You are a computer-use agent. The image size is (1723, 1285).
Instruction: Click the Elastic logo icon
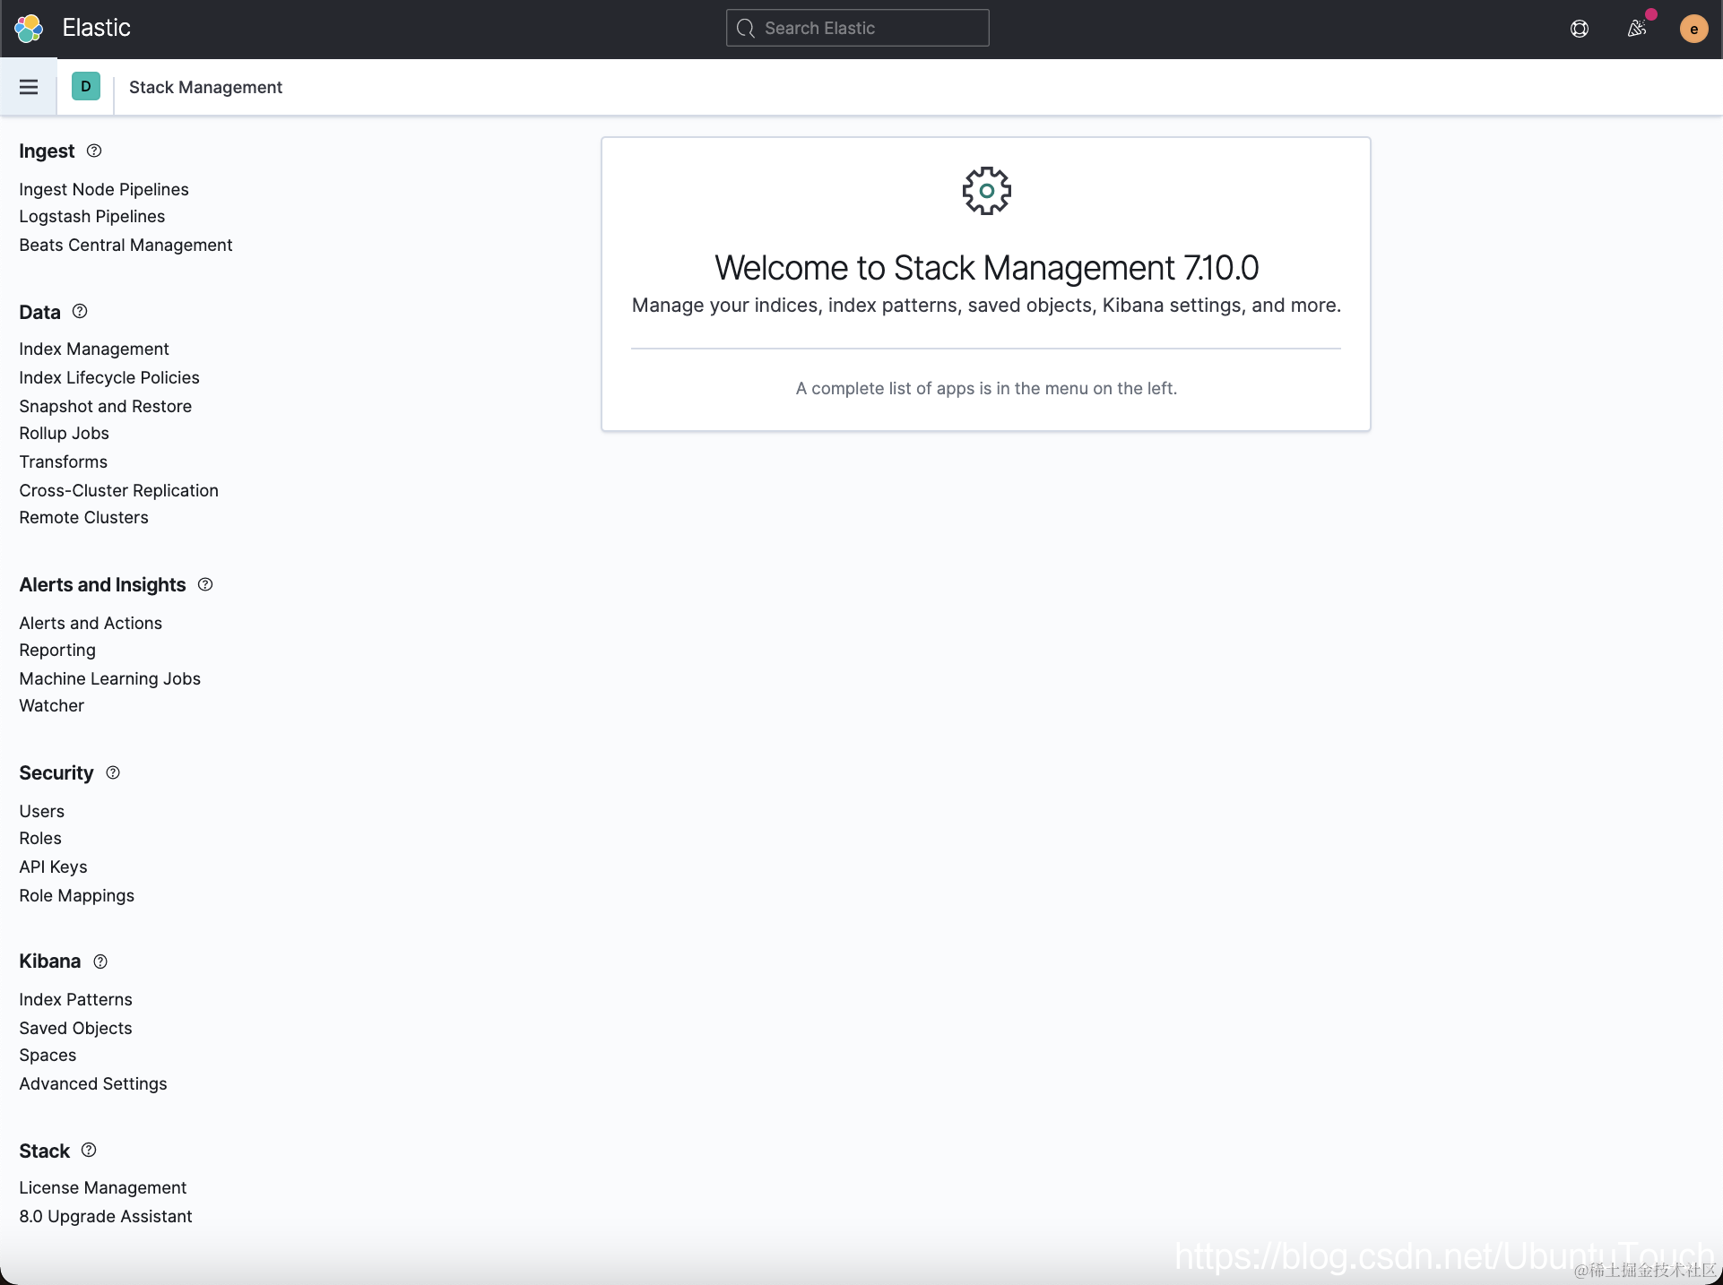coord(29,28)
